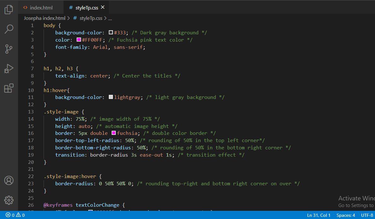This screenshot has height=219, width=375.
Task: Click 'border-top-left-radius' property text
Action: click(x=87, y=141)
